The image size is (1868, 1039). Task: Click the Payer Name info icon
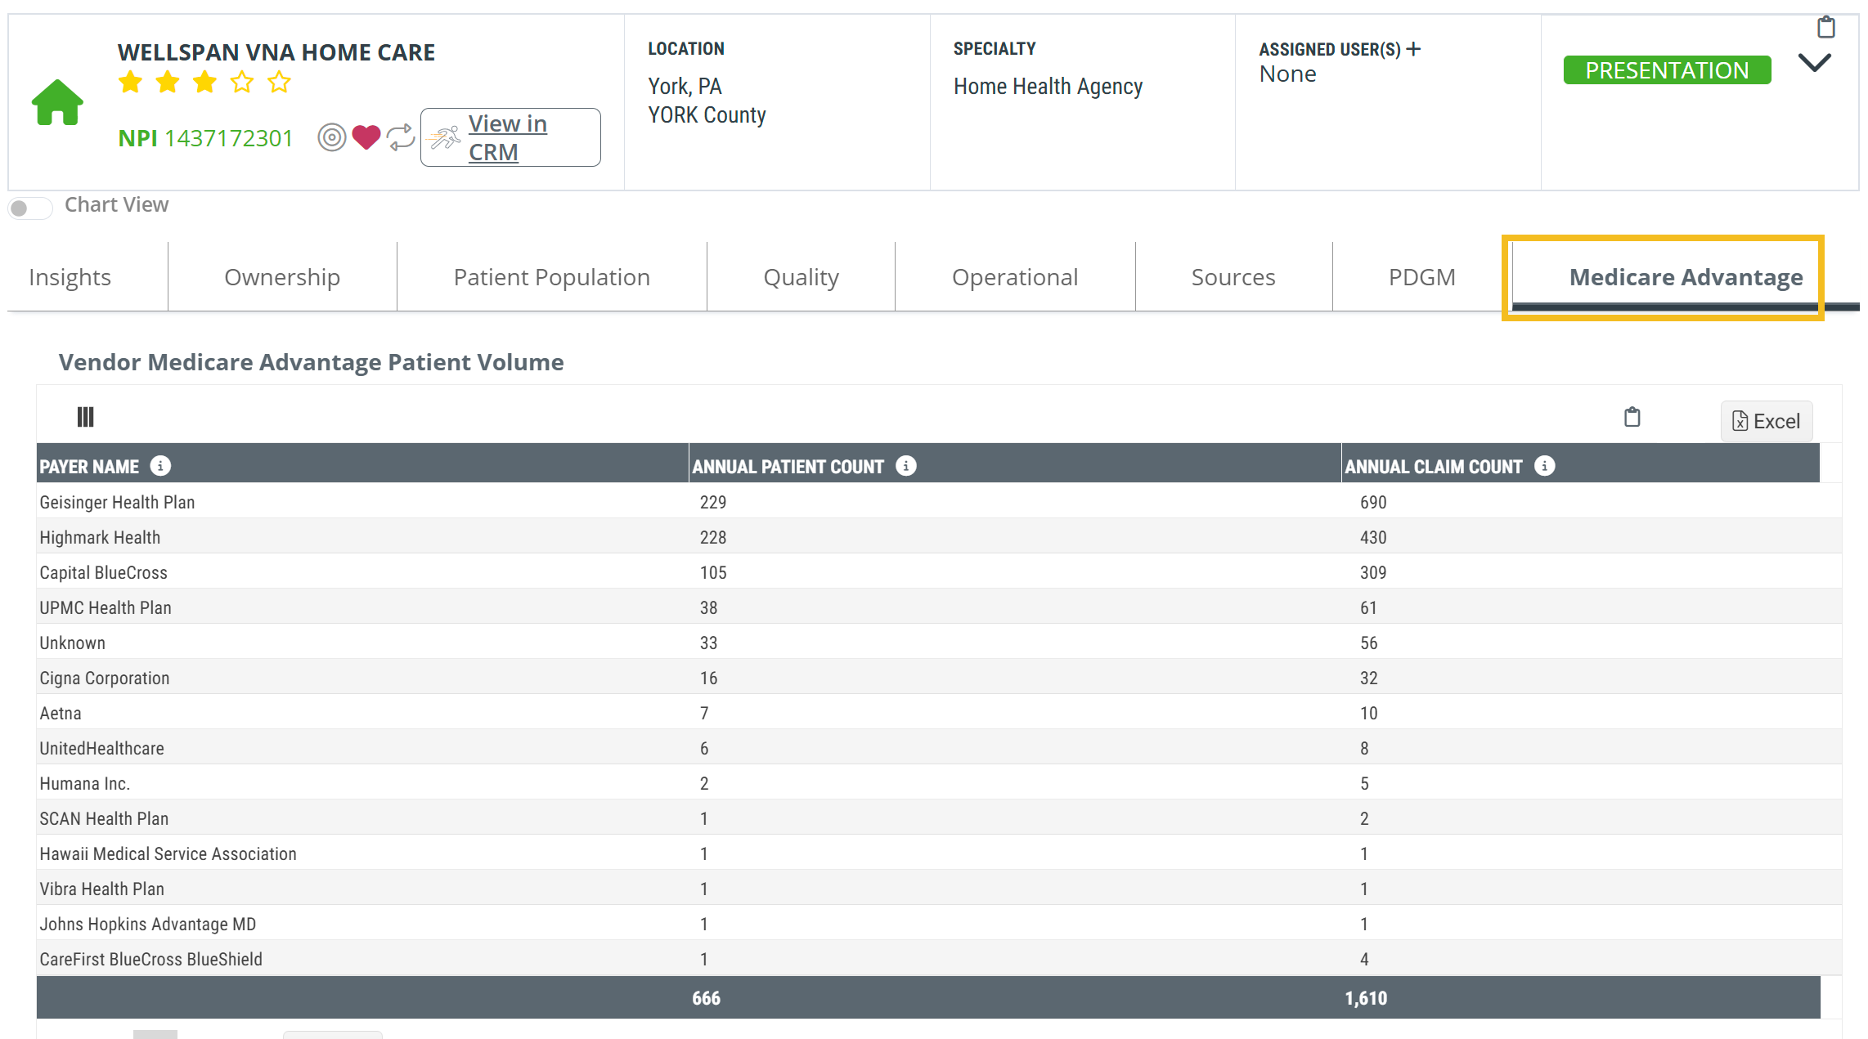tap(161, 465)
